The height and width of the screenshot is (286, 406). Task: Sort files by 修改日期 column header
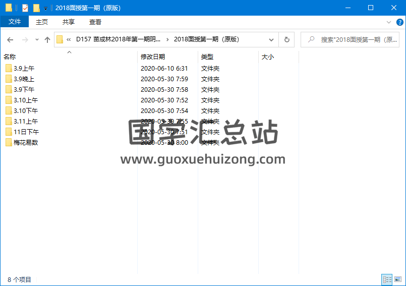coord(153,57)
